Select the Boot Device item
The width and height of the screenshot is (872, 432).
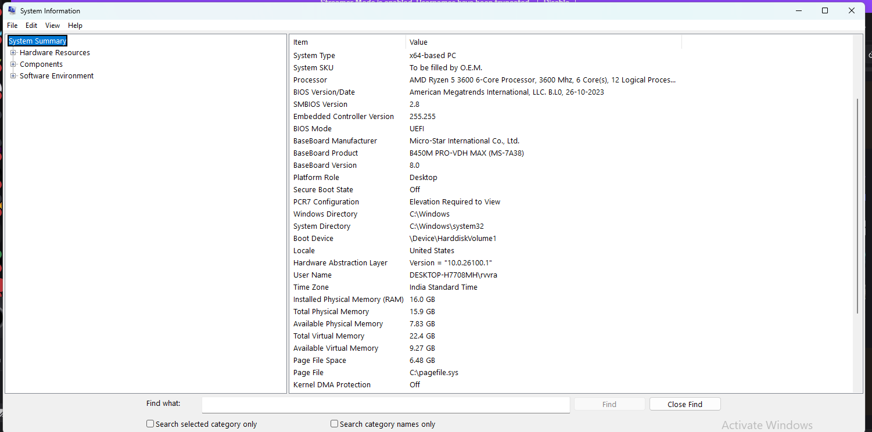click(314, 239)
